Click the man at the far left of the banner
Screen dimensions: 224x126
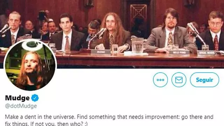coord(13,29)
